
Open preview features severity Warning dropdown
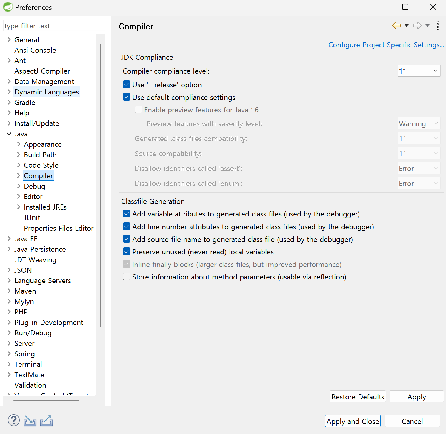tap(419, 123)
